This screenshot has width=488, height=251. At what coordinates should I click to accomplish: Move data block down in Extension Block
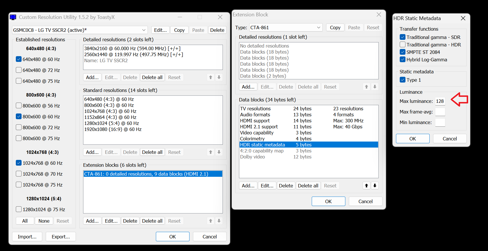tap(375, 186)
